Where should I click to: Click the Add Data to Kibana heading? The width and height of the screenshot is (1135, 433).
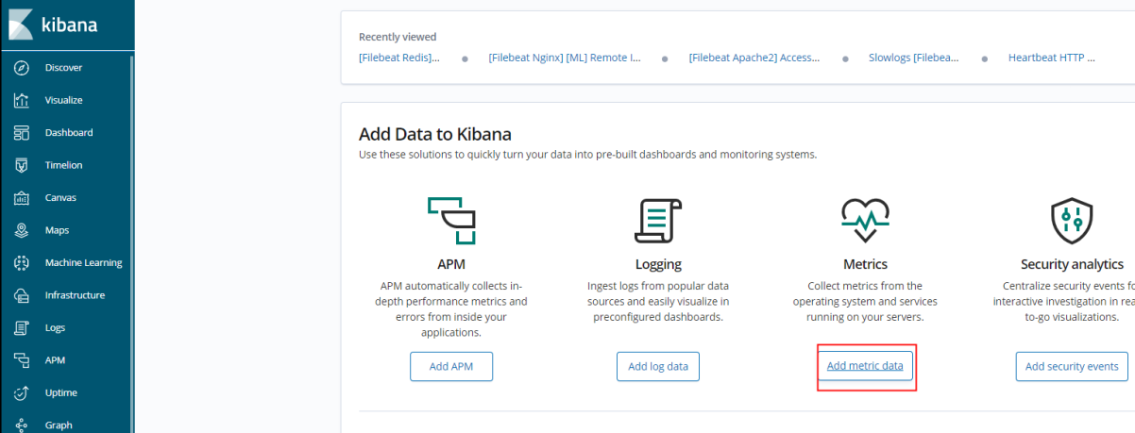[435, 134]
